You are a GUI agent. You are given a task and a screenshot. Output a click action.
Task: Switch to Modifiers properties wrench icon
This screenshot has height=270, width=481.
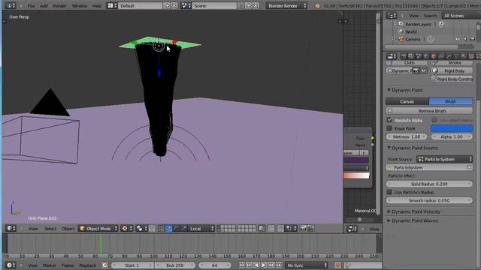[449, 56]
